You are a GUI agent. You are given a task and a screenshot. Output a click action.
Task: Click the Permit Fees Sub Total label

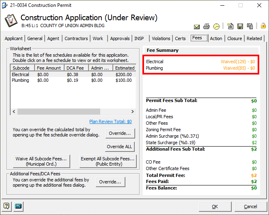[x=172, y=100]
